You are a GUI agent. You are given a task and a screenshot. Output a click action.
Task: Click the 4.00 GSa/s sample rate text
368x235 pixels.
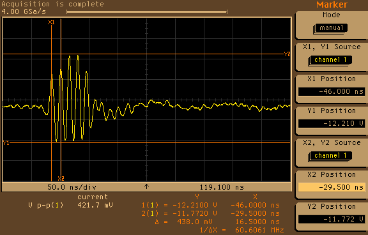point(24,11)
